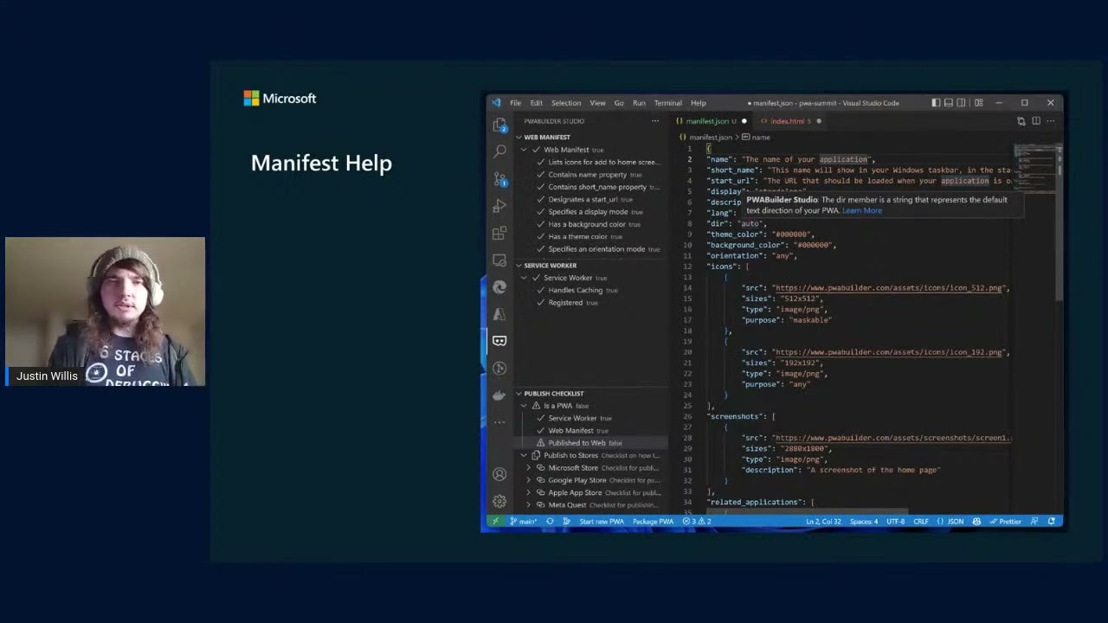Open the File menu

pos(515,103)
